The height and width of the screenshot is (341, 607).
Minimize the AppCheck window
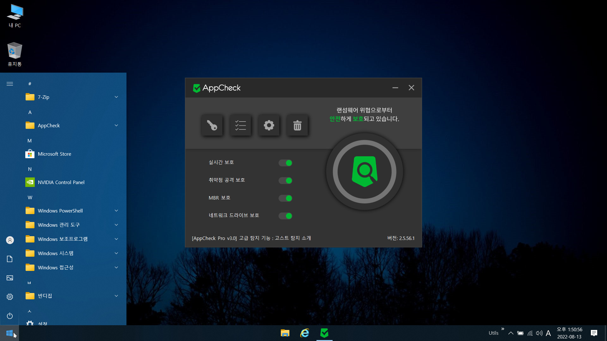pyautogui.click(x=395, y=88)
